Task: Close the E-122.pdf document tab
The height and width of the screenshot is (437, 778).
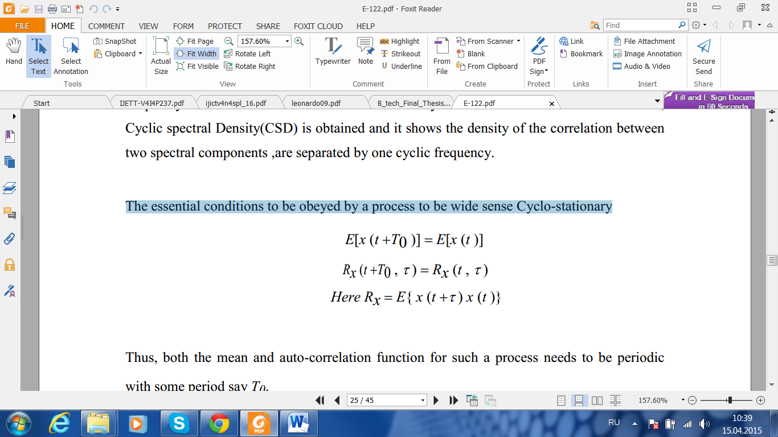Action: 551,104
